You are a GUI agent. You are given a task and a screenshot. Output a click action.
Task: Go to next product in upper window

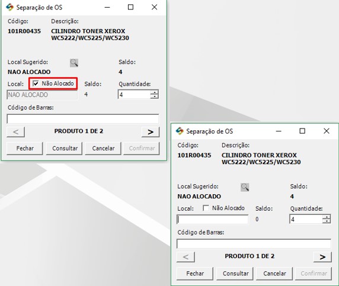click(x=151, y=132)
